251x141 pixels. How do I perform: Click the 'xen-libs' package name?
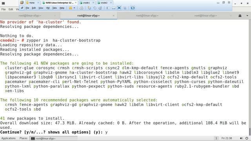click(x=15, y=91)
